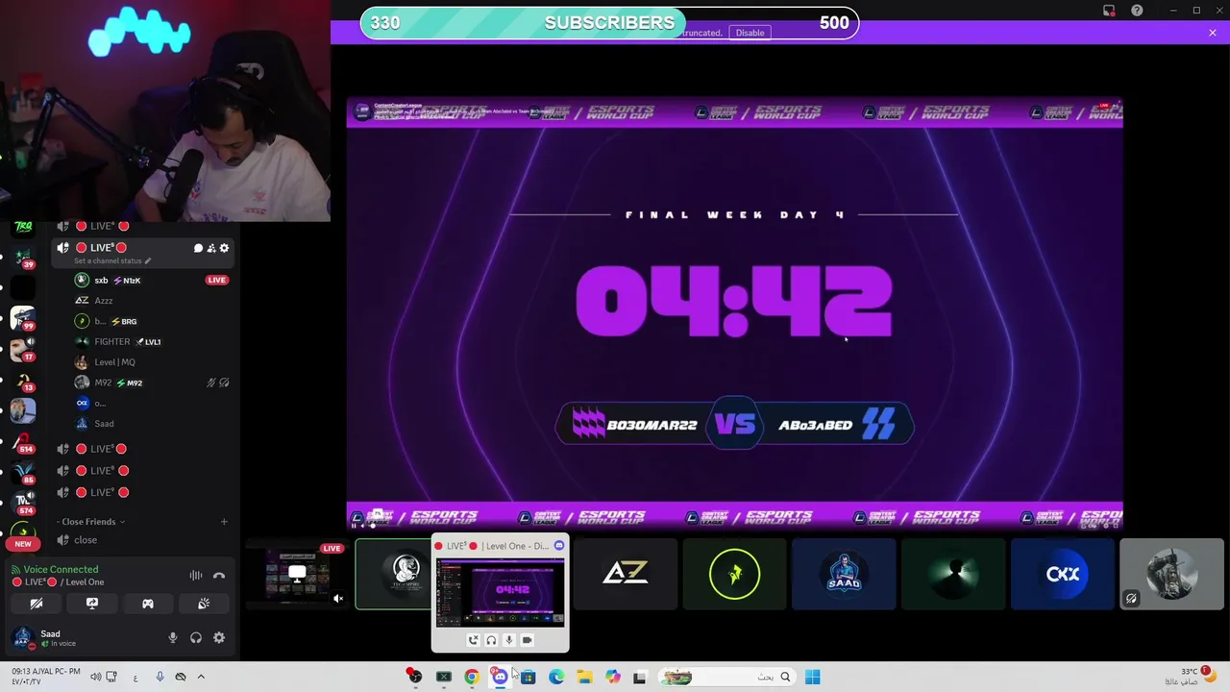Click the invite people icon on selected channel
Screen dimensions: 1230x692
(x=211, y=248)
